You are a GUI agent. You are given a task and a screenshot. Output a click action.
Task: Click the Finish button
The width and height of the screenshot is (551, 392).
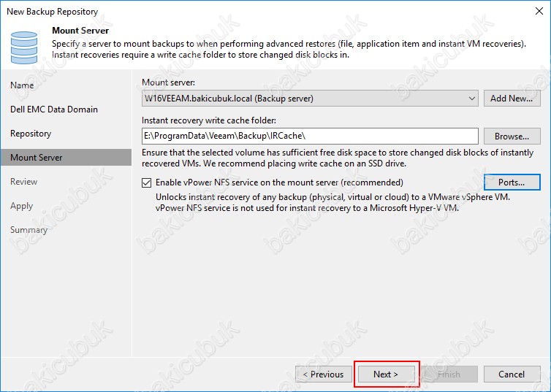pos(449,374)
